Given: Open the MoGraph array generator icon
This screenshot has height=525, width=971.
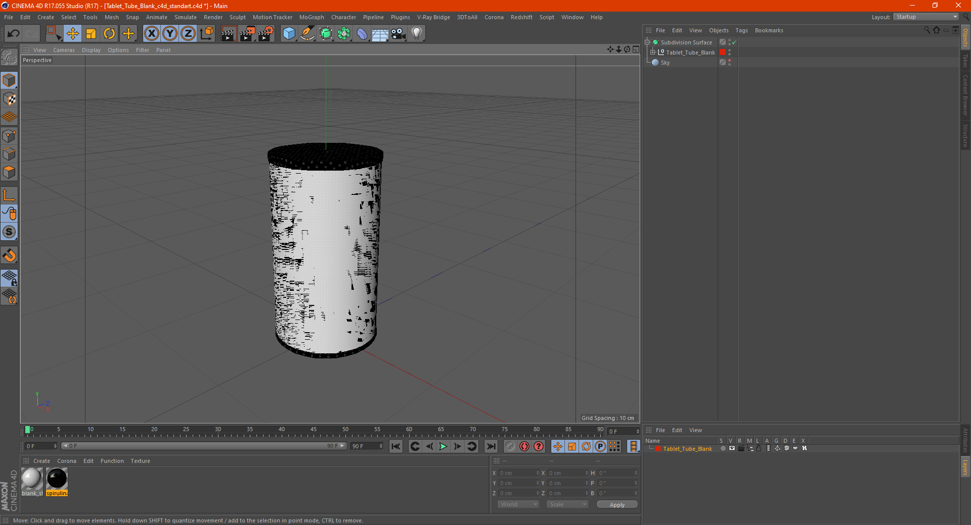Looking at the screenshot, I should (344, 34).
